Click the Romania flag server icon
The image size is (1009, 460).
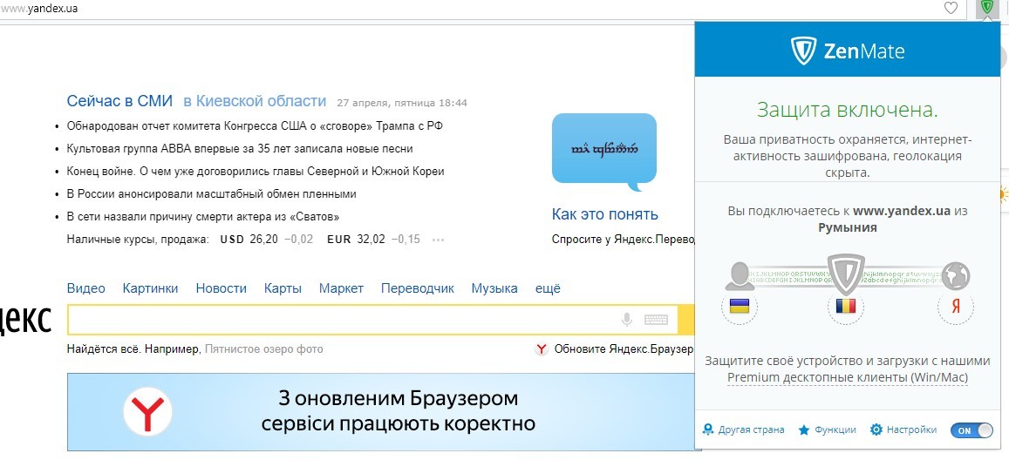click(x=845, y=307)
